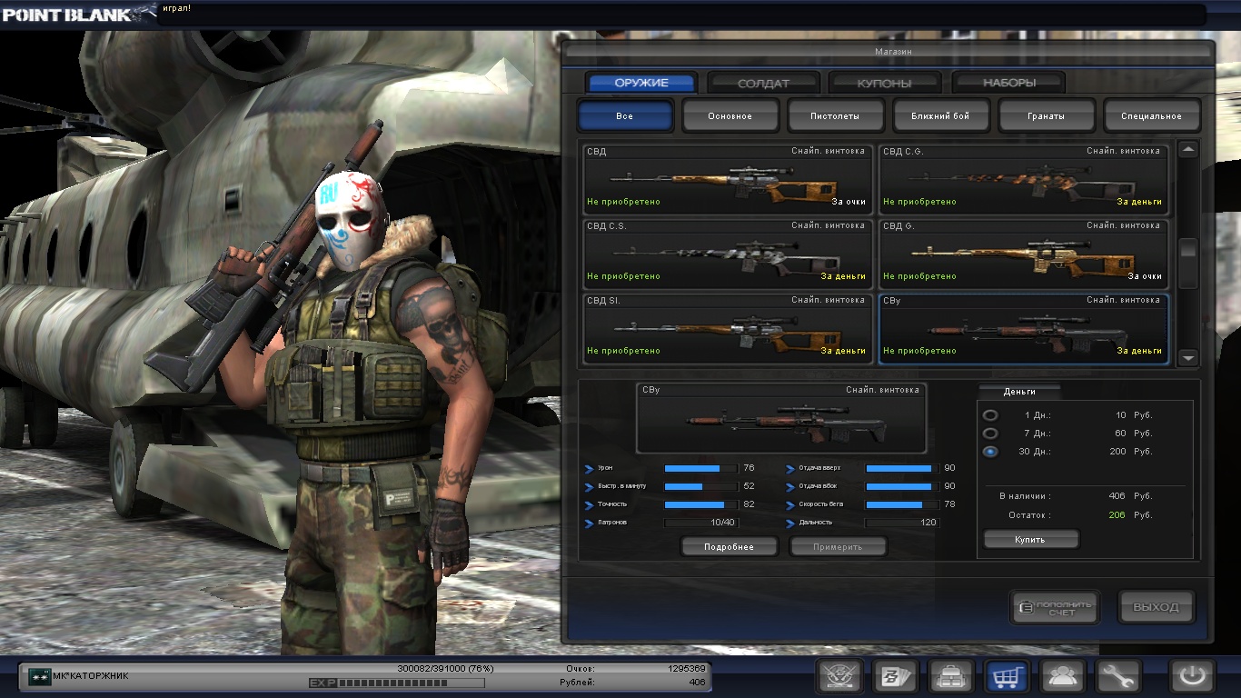This screenshot has width=1241, height=698.
Task: Open the PB cards icon in bottom bar
Action: point(895,676)
